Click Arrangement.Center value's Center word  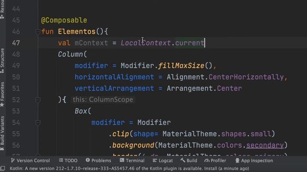(x=229, y=88)
